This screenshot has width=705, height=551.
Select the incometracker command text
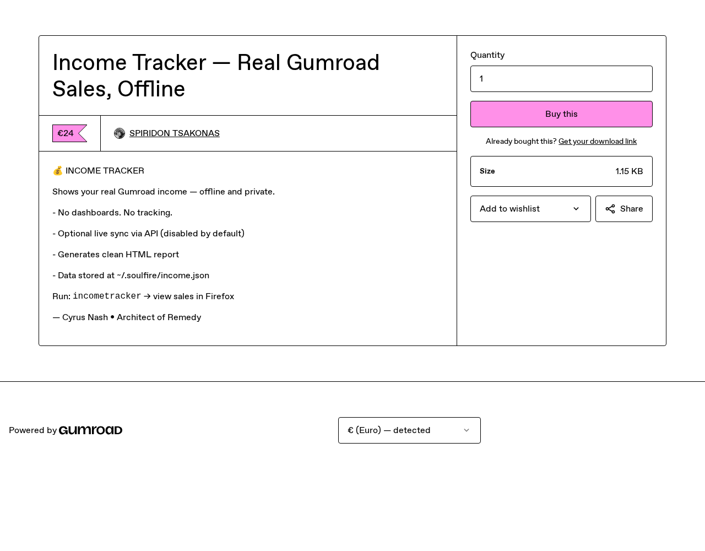[107, 296]
